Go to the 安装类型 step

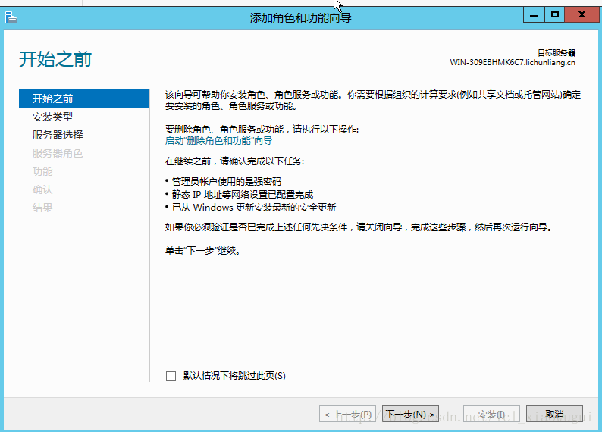pyautogui.click(x=52, y=117)
